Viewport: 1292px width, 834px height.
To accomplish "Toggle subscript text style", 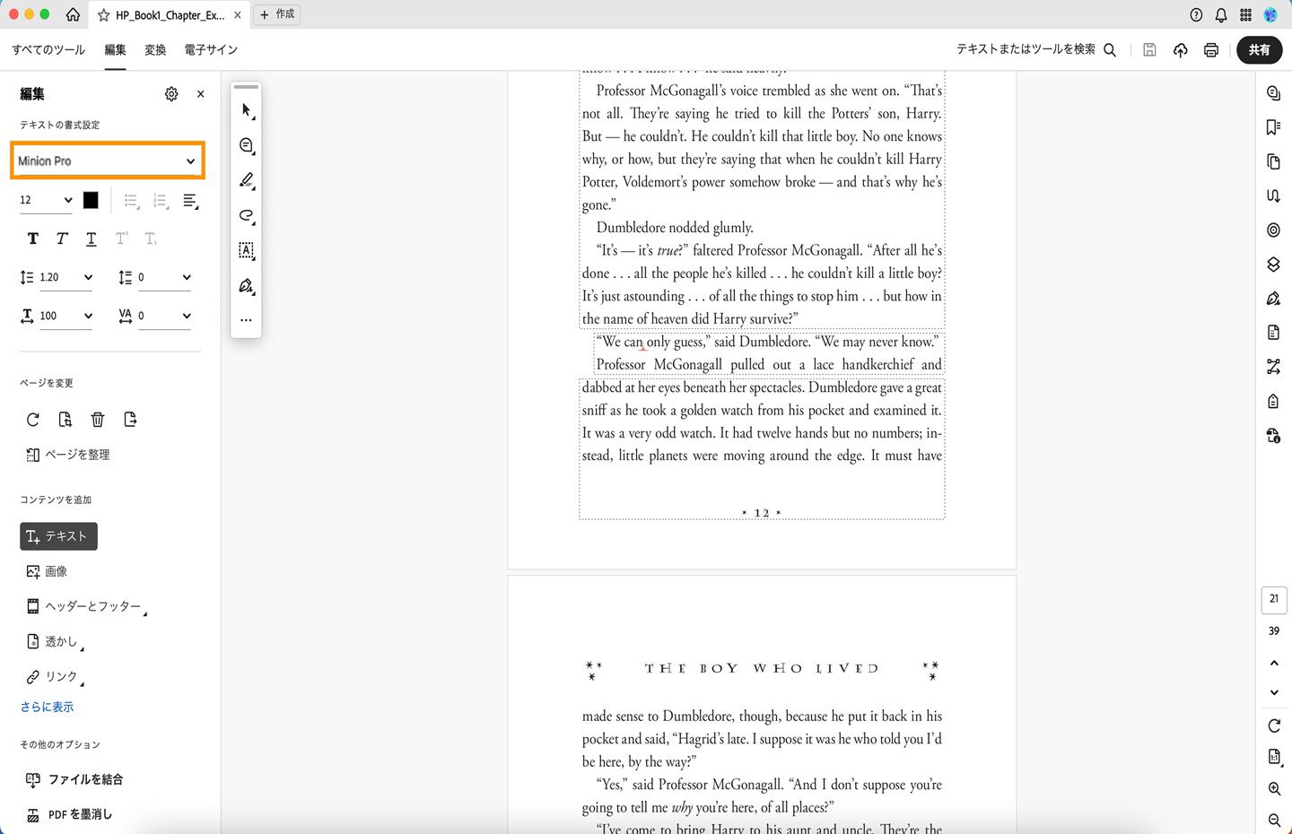I will click(151, 239).
